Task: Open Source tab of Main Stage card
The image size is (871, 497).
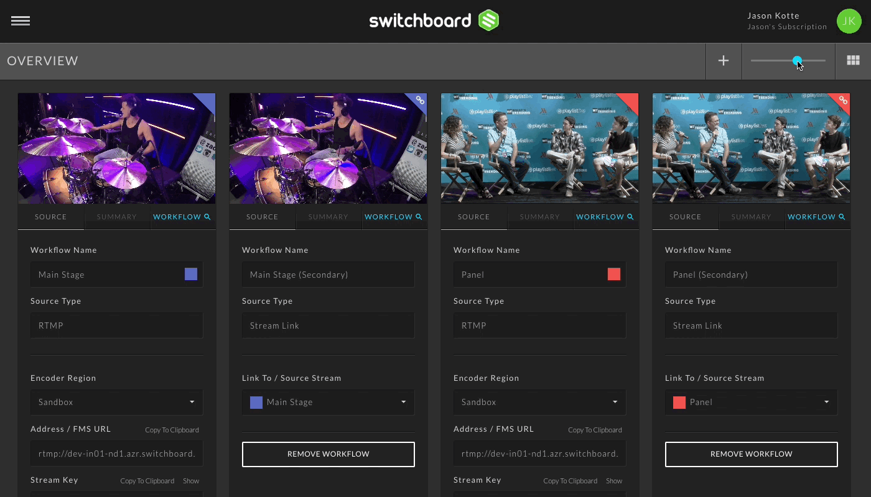Action: tap(51, 217)
